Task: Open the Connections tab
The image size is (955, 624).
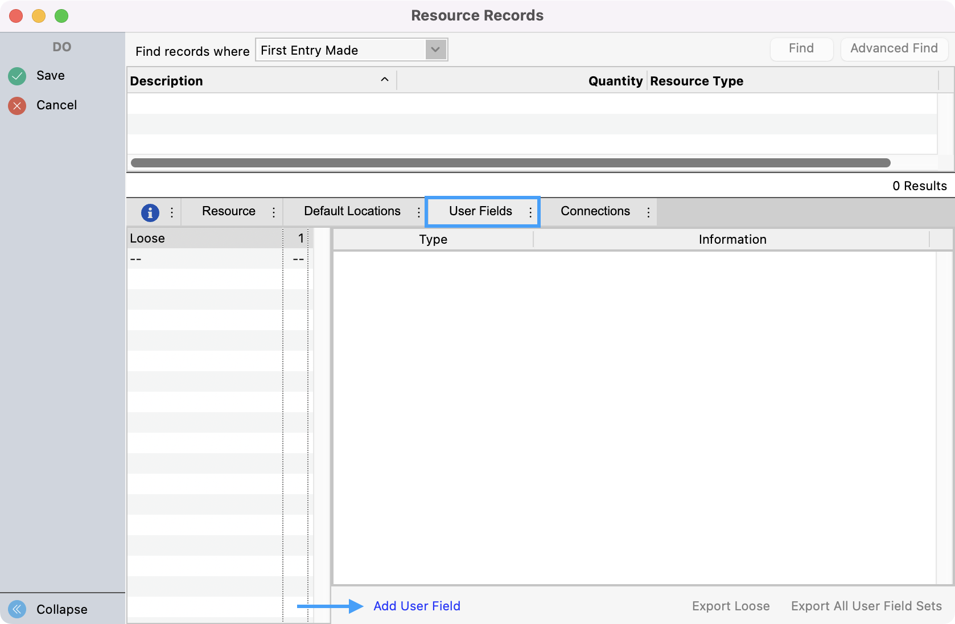Action: (x=595, y=211)
